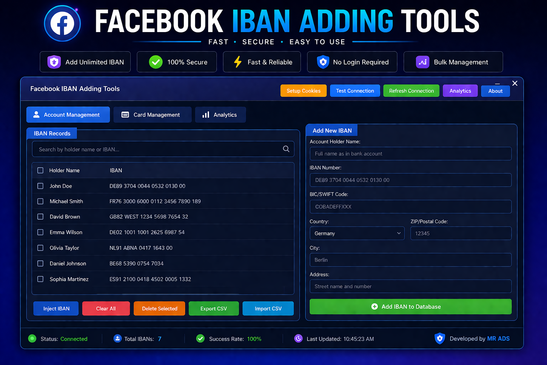Click the Setup Cookies button

303,91
